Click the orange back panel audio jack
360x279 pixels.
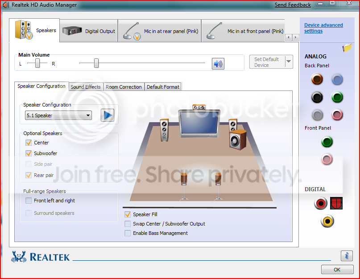(317, 79)
